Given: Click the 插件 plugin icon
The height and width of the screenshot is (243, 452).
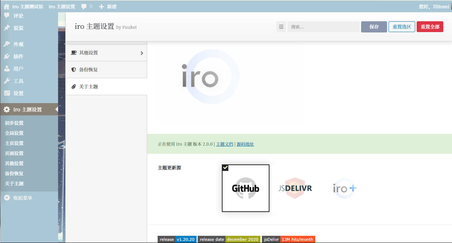Looking at the screenshot, I should [7, 56].
